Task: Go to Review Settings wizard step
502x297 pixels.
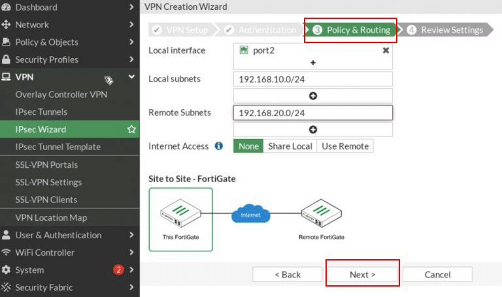Action: point(445,30)
